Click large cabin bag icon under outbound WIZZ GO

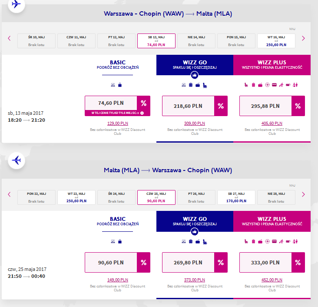198,85
